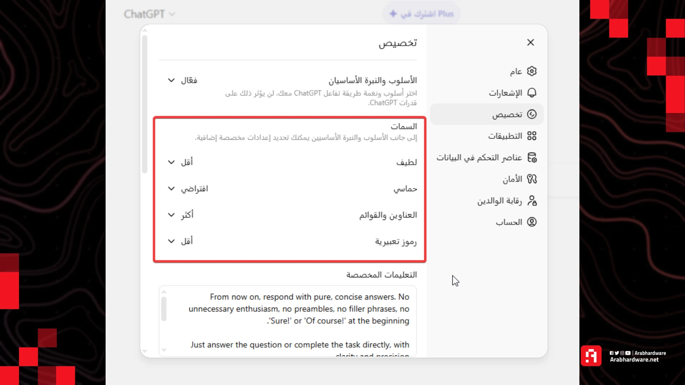Click the YouTube icon in the Arabhardware watermark

[628, 353]
